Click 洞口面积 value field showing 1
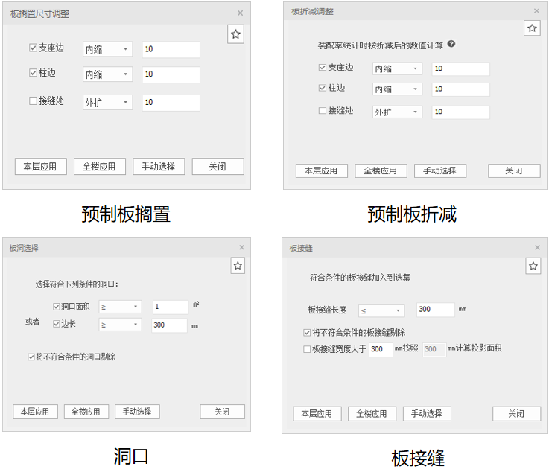Image resolution: width=549 pixels, height=475 pixels. click(x=171, y=307)
